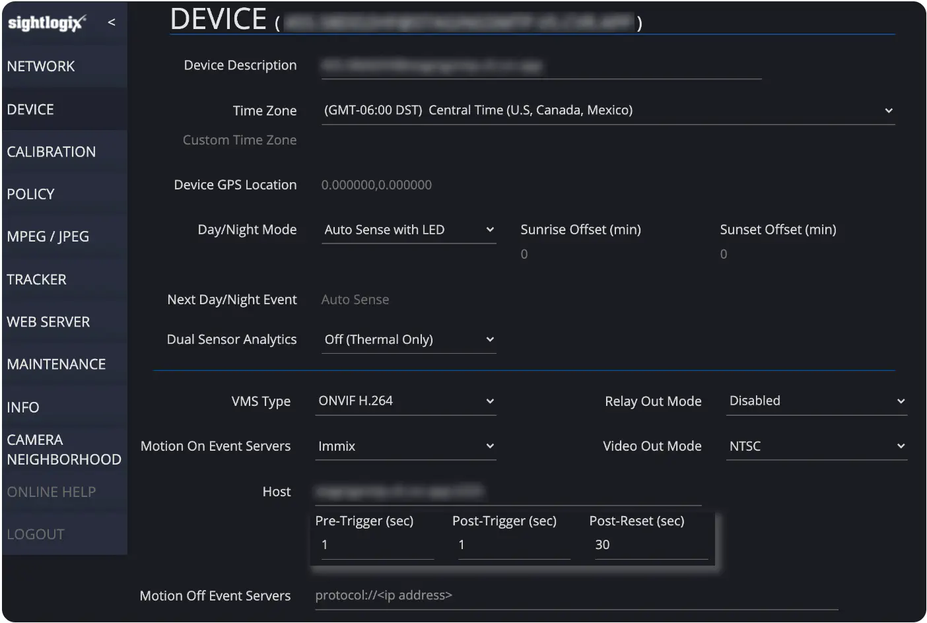Image resolution: width=927 pixels, height=623 pixels.
Task: Open Motion On Event Servers dropdown
Action: 405,447
